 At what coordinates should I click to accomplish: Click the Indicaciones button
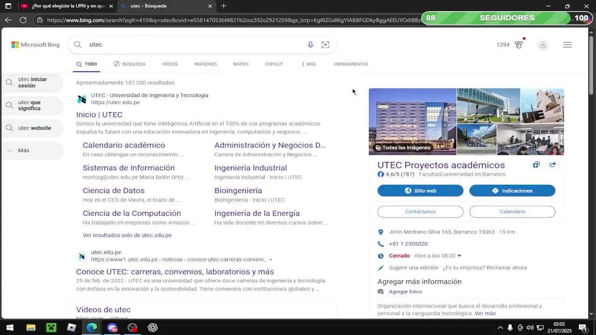click(512, 191)
